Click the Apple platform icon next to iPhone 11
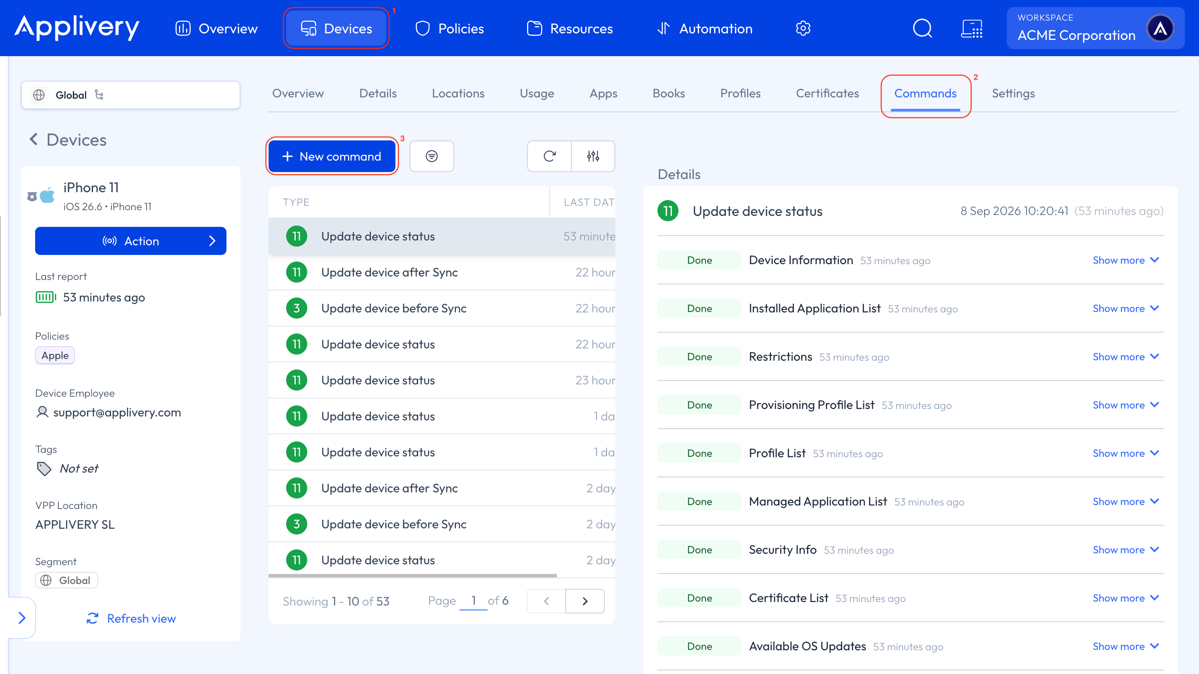 [x=47, y=196]
